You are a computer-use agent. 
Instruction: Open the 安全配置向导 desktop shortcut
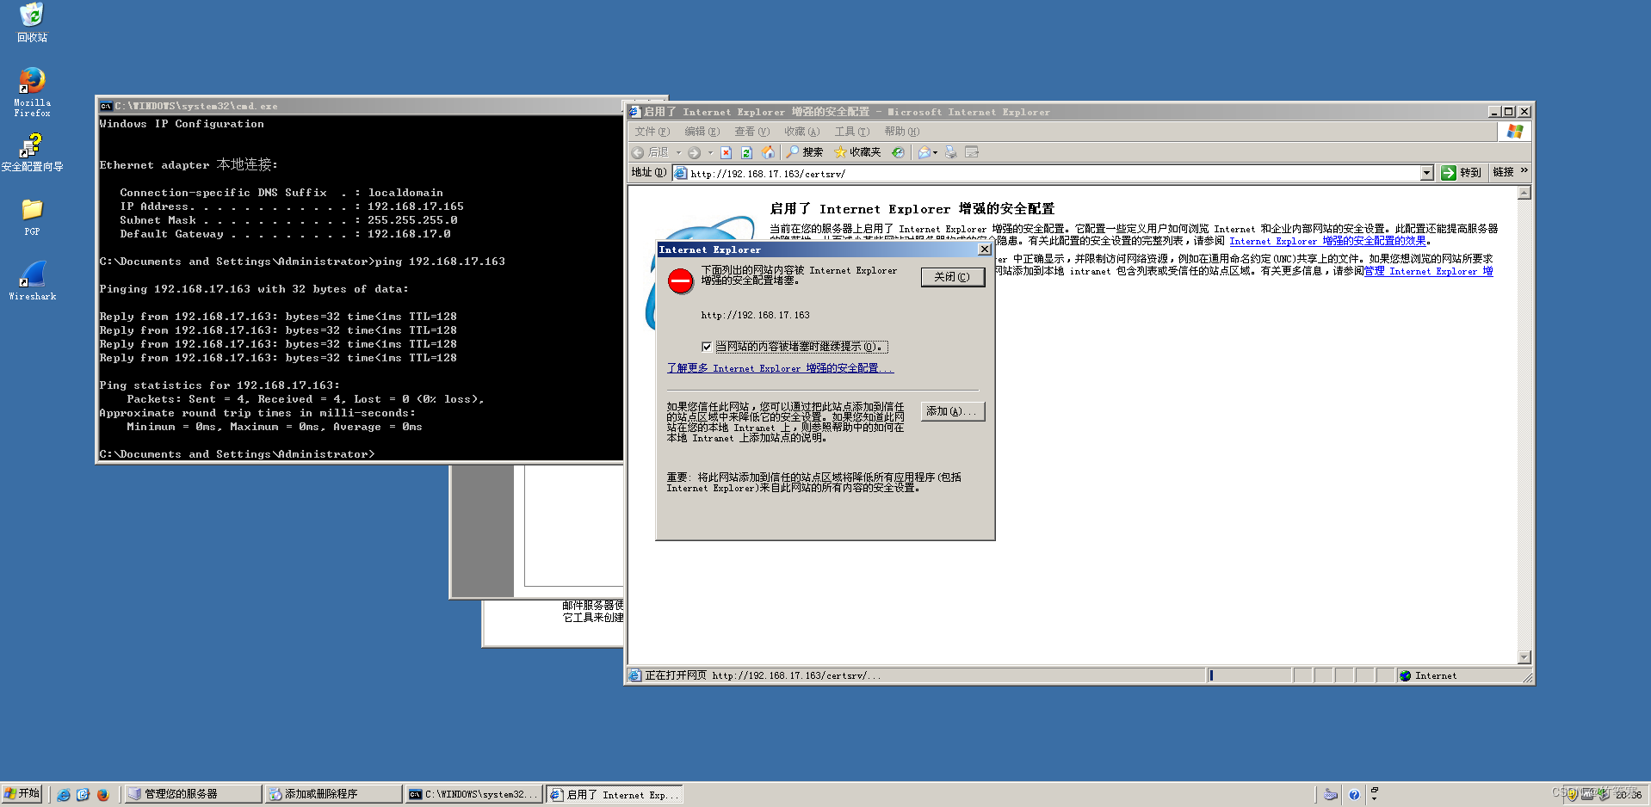click(x=32, y=152)
